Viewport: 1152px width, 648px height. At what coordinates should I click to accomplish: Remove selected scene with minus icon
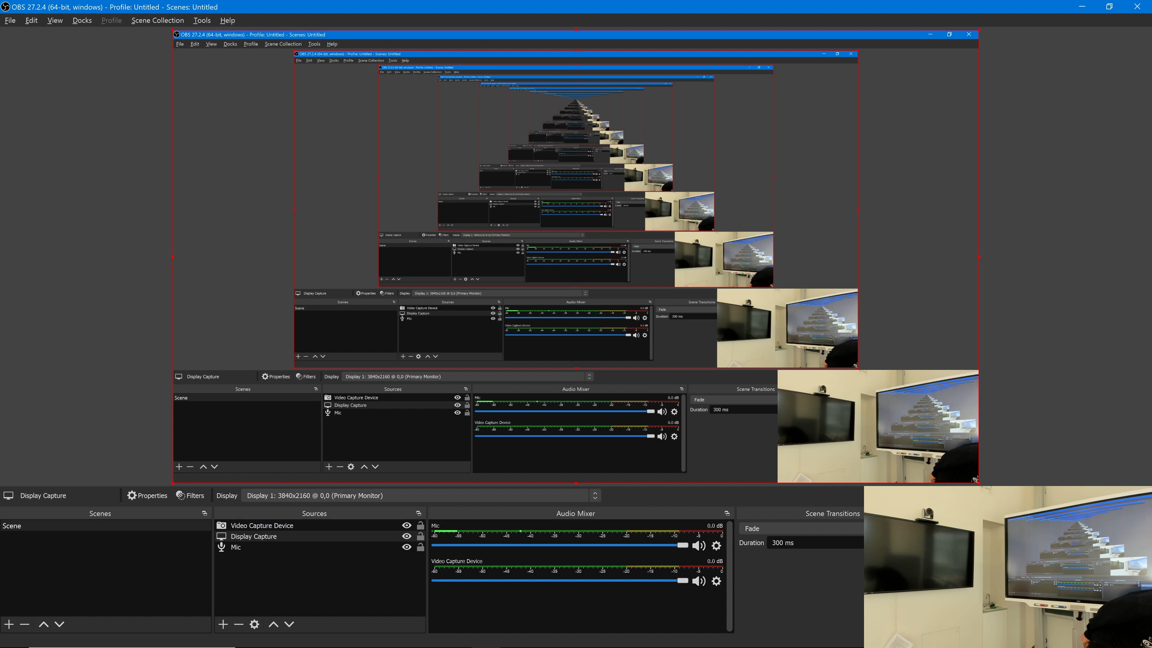click(x=25, y=624)
